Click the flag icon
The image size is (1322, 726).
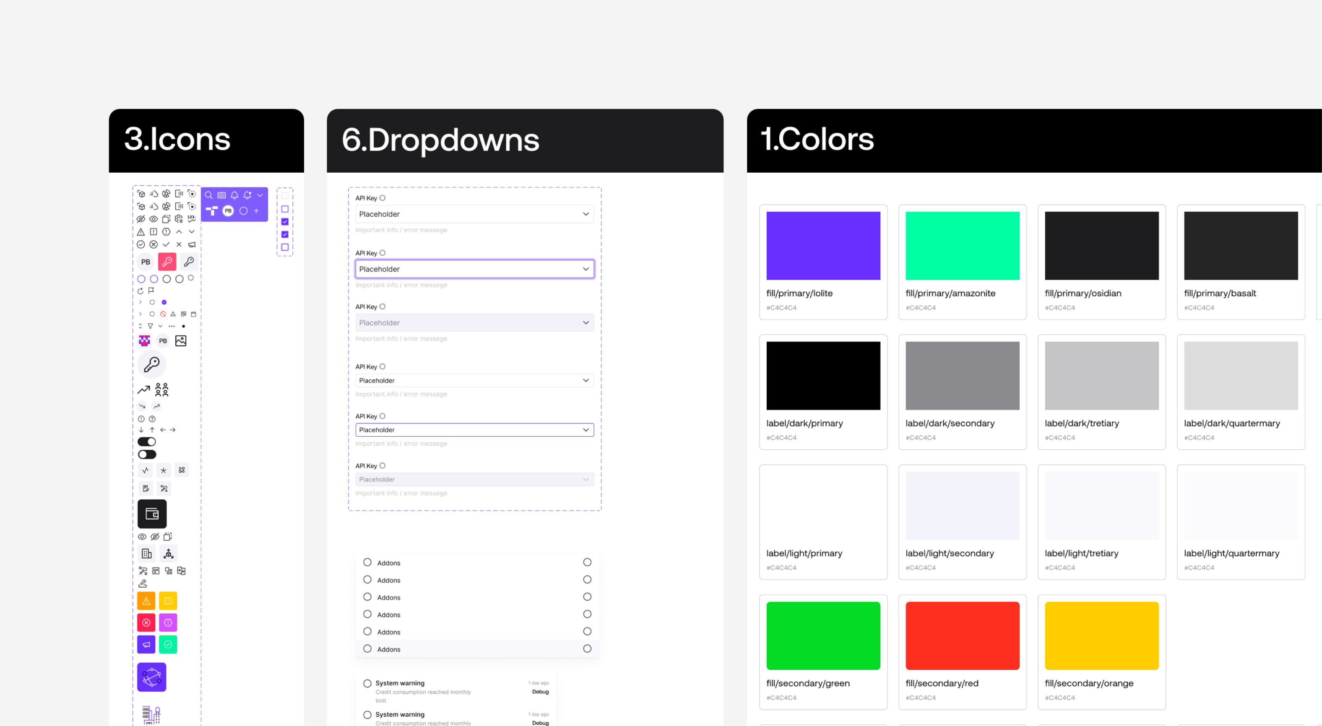pyautogui.click(x=151, y=291)
